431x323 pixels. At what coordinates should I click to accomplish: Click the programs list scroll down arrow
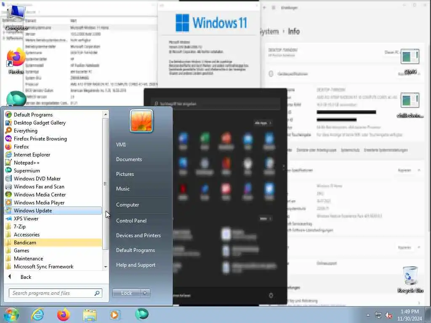coord(106,267)
